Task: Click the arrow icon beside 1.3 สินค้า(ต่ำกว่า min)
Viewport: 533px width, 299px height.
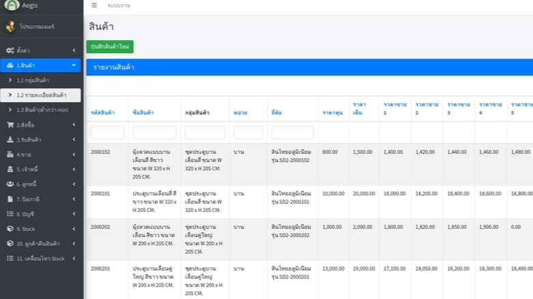Action: pos(10,110)
